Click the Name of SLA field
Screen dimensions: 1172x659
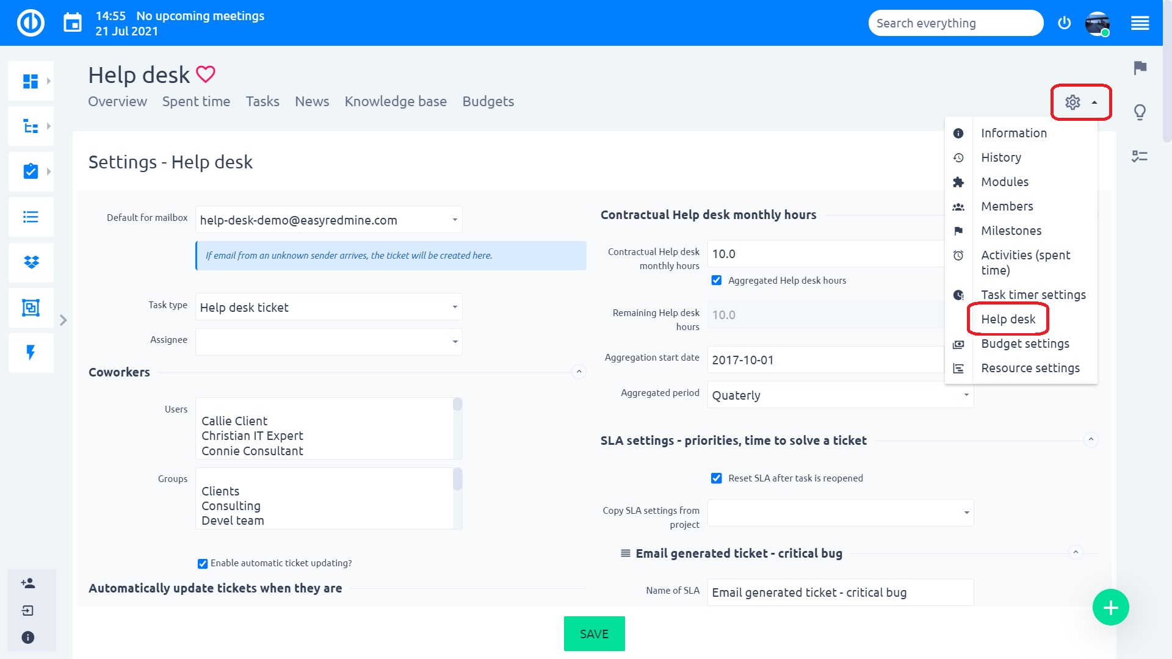[841, 592]
